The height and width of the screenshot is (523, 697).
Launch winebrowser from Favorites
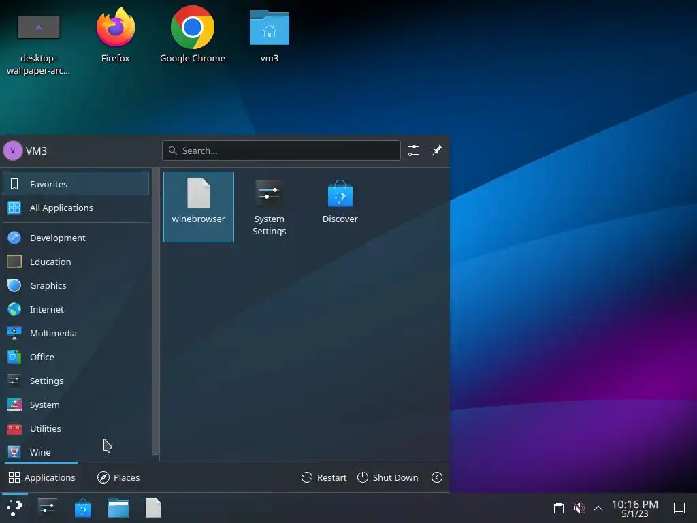(x=199, y=207)
